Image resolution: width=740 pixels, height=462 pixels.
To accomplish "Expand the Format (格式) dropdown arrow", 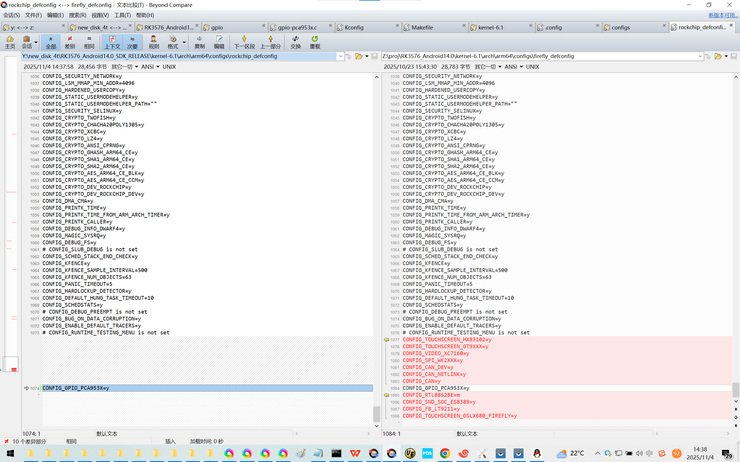I will (x=184, y=42).
